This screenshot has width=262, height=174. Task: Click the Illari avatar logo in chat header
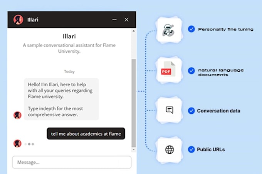[18, 20]
